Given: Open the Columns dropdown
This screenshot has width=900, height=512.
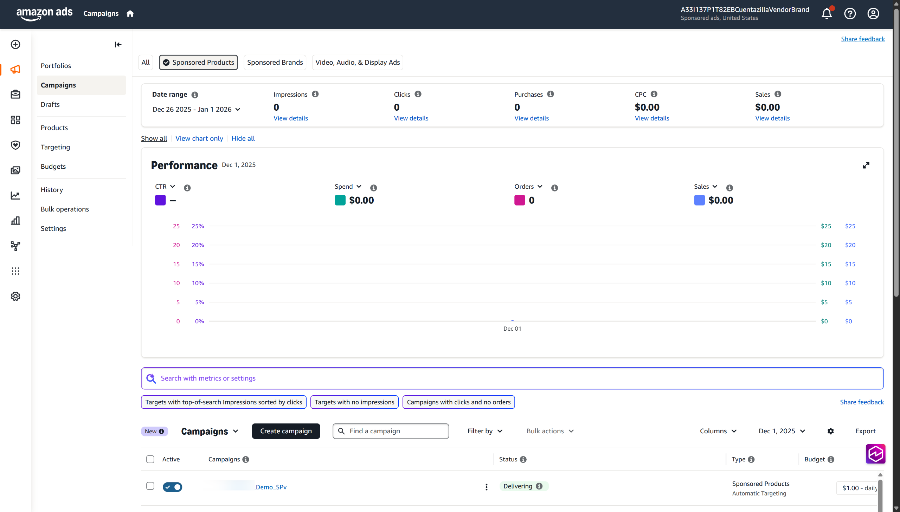Looking at the screenshot, I should point(718,431).
